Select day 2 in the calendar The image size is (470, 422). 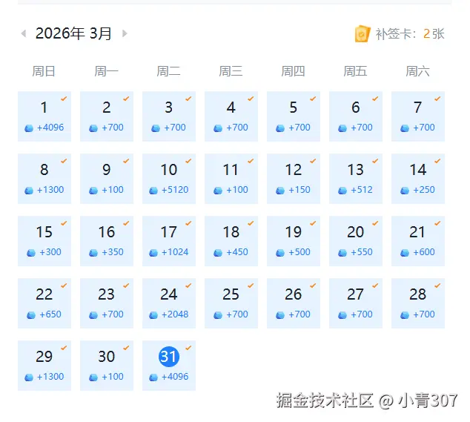click(x=107, y=116)
